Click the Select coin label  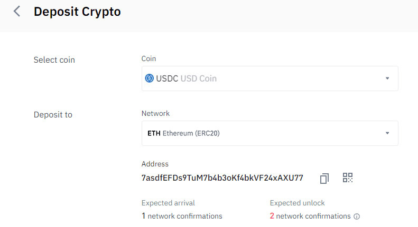click(x=54, y=60)
